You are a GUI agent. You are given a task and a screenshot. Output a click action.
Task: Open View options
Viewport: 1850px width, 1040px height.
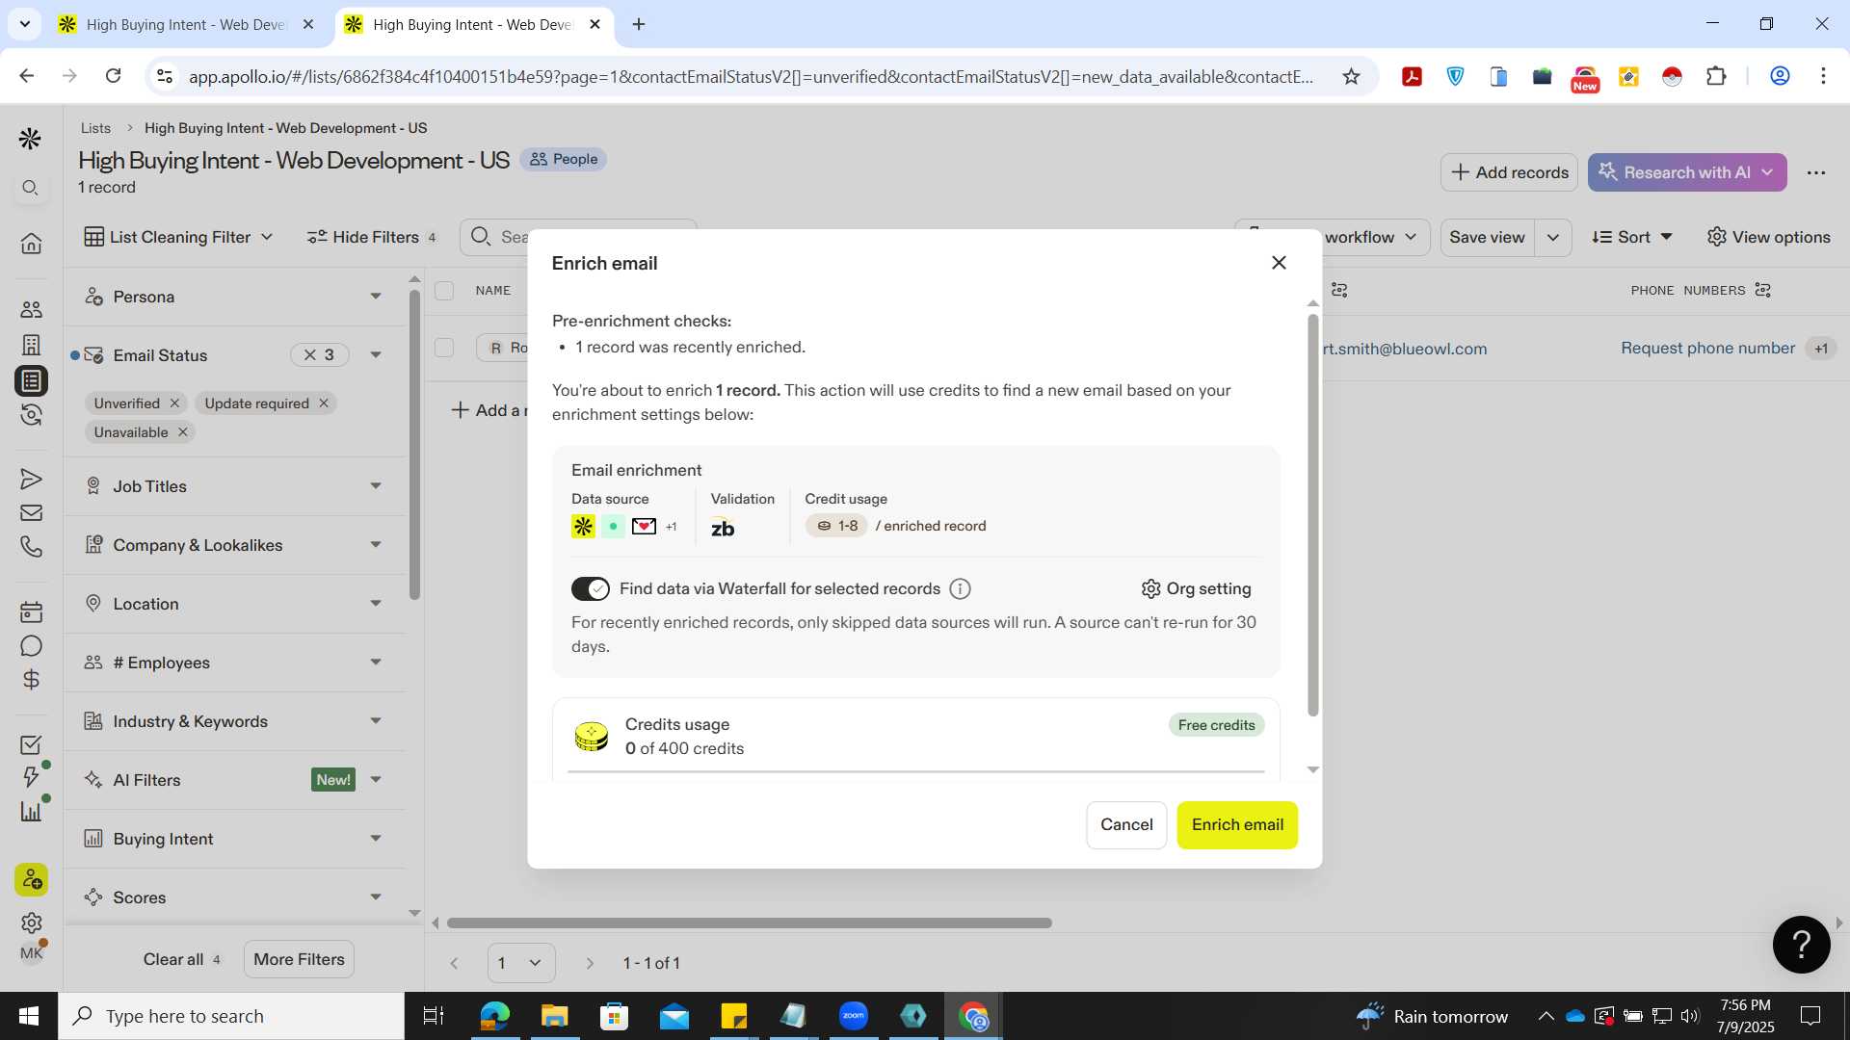point(1768,237)
